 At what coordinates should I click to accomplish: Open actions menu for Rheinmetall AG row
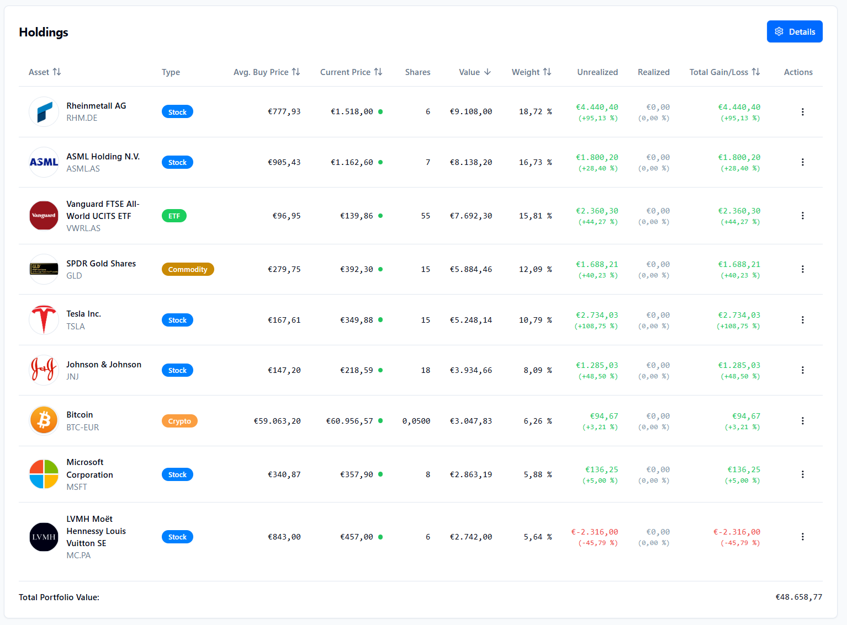click(x=802, y=112)
